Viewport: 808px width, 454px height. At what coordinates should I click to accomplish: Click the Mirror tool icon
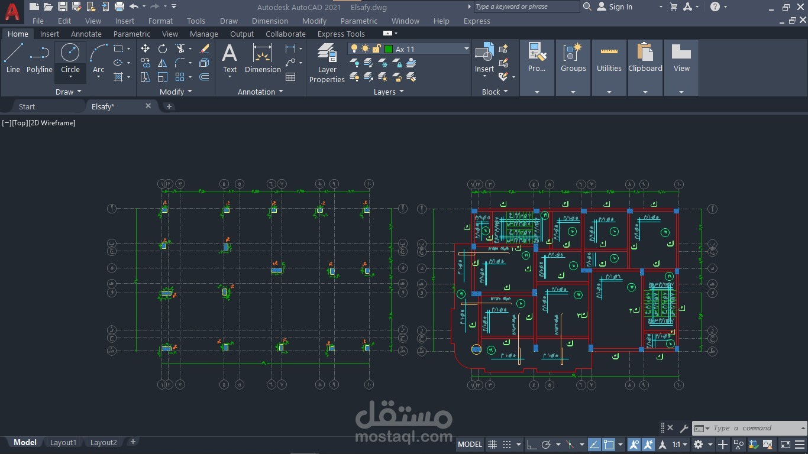pos(163,63)
